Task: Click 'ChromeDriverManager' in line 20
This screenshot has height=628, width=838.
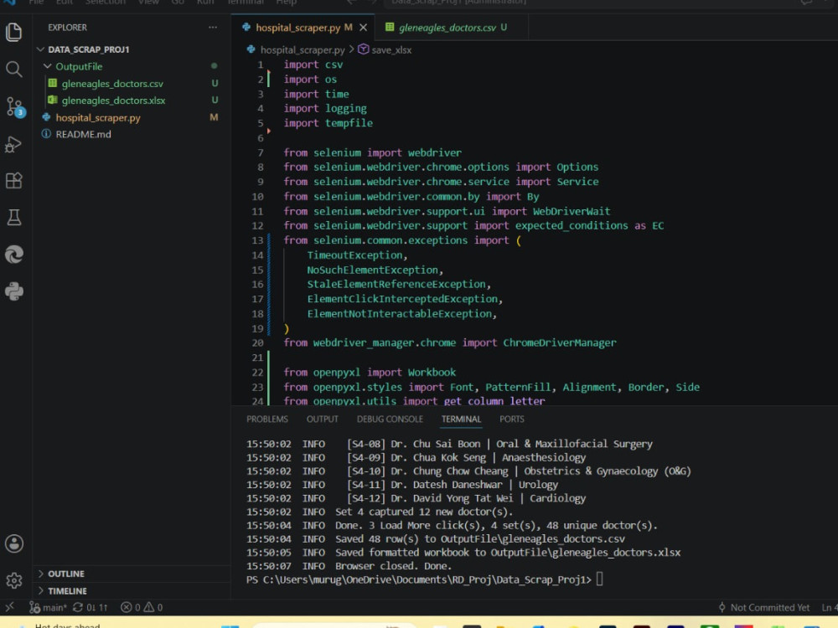Action: 559,342
